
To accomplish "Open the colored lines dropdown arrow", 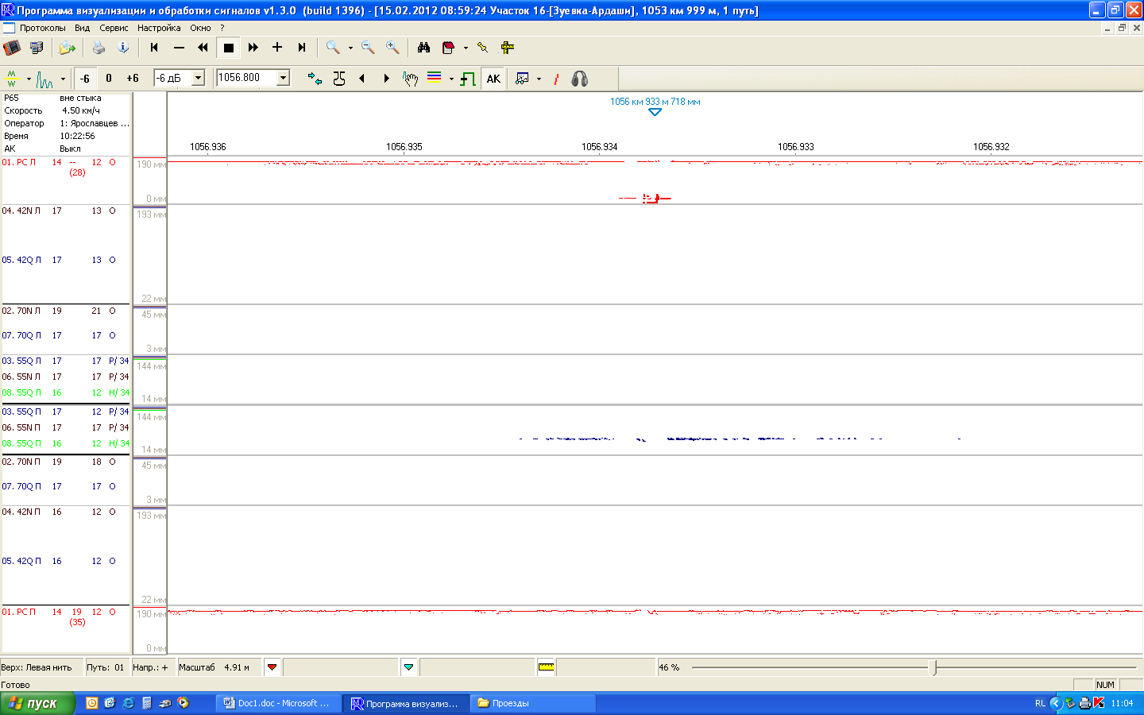I will pos(451,79).
